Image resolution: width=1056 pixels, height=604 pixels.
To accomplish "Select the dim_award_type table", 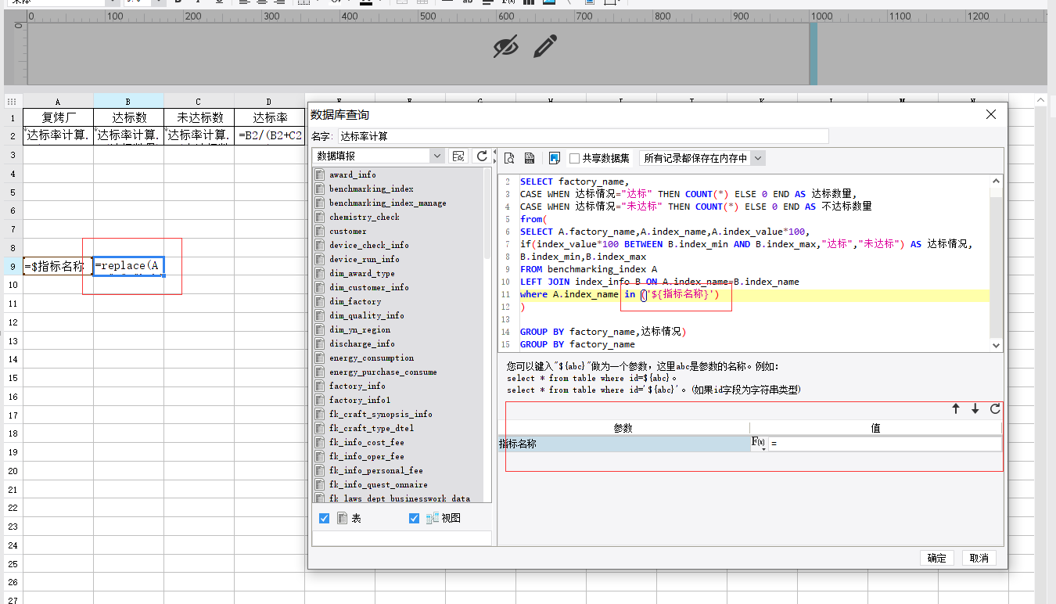I will coord(361,273).
